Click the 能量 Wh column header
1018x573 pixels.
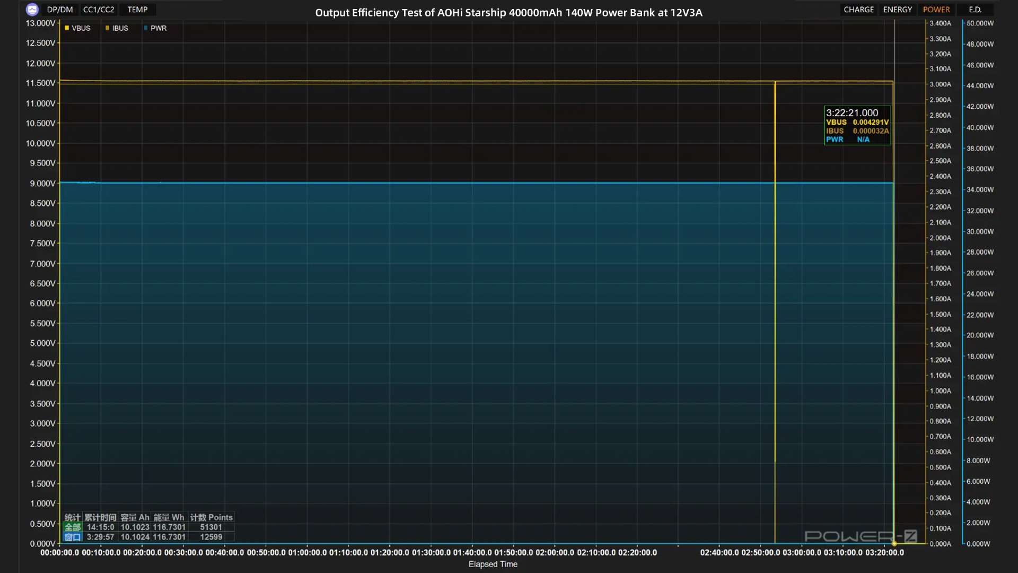click(x=169, y=517)
